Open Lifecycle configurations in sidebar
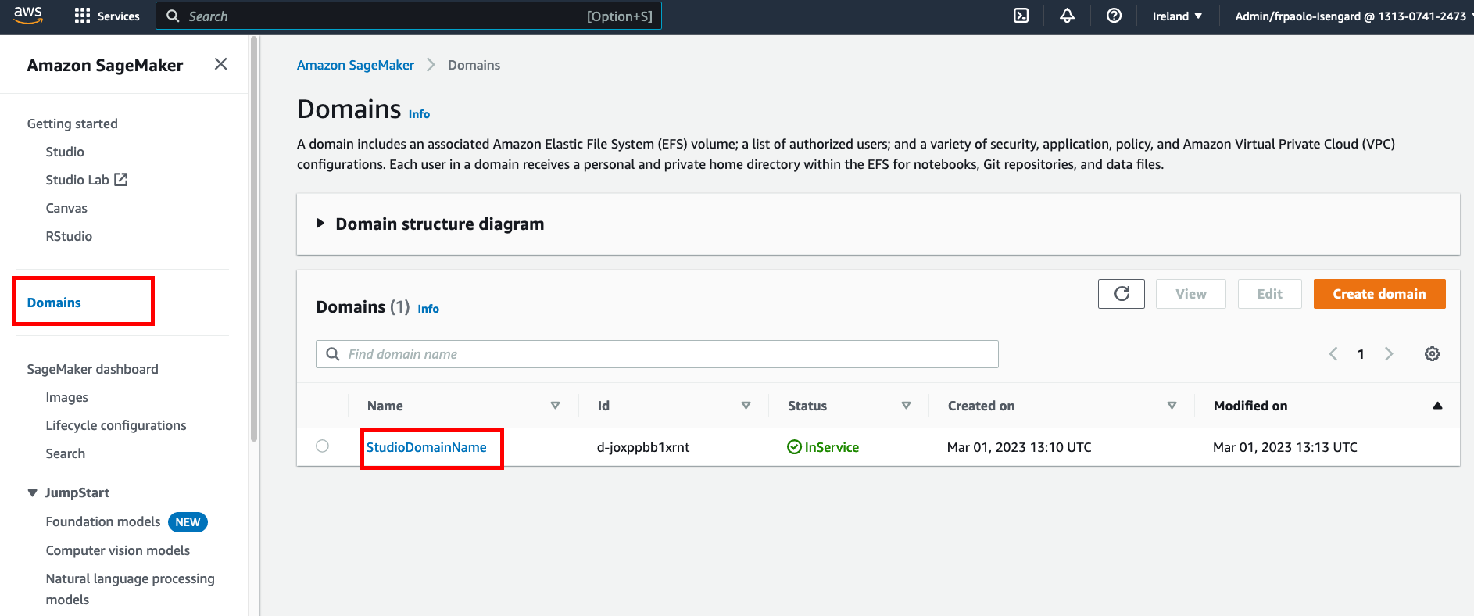 pyautogui.click(x=116, y=425)
